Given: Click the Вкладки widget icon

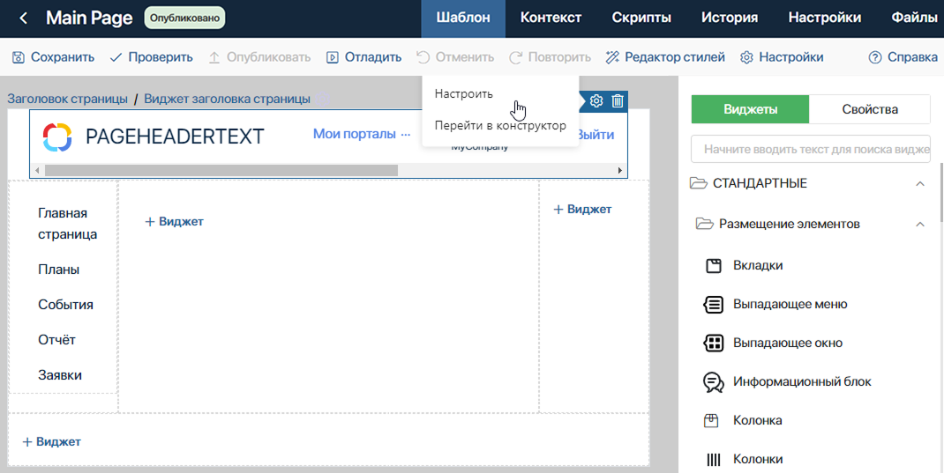Looking at the screenshot, I should [x=714, y=266].
